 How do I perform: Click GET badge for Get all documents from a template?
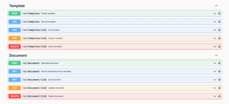[x=15, y=72]
